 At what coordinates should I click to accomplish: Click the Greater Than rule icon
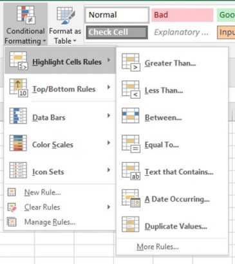(131, 62)
